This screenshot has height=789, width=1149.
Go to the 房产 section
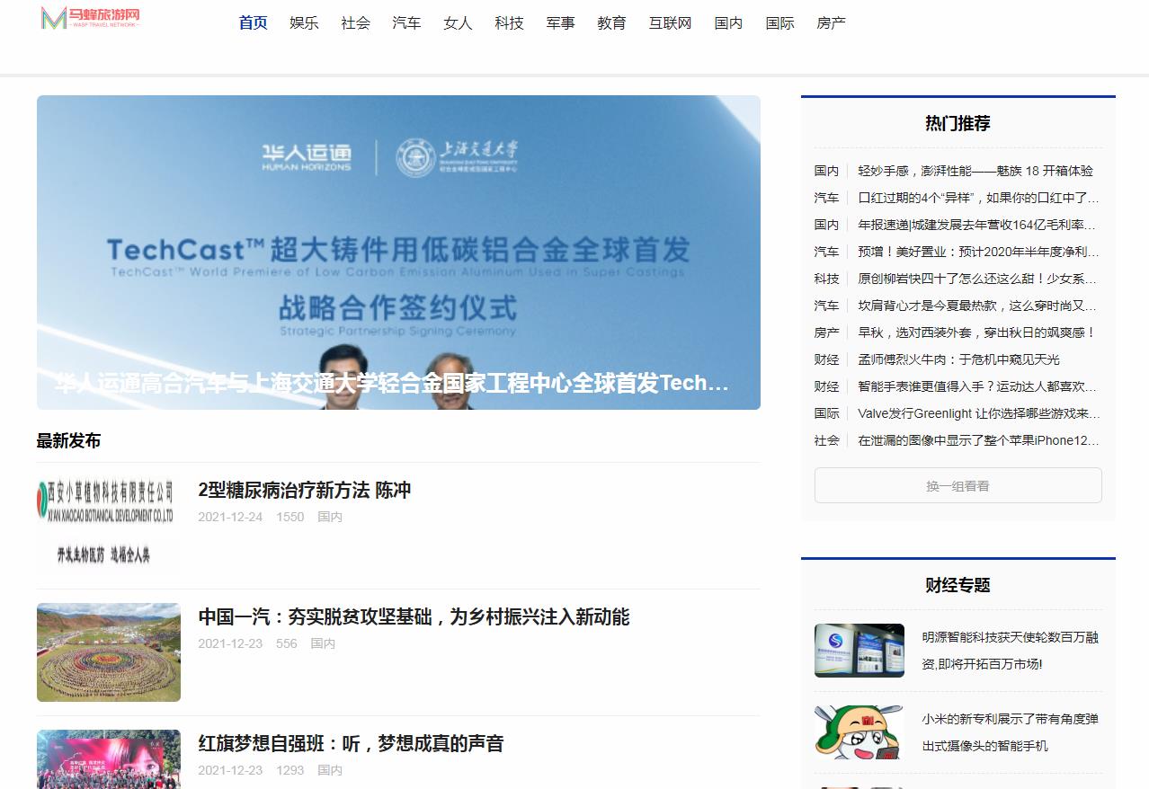831,23
